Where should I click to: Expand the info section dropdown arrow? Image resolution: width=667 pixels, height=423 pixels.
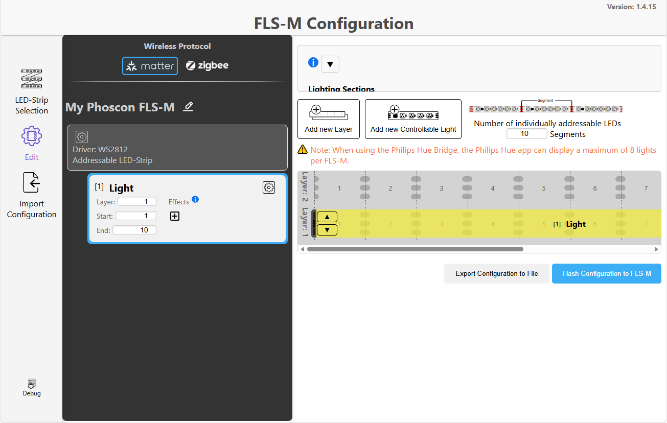(330, 64)
